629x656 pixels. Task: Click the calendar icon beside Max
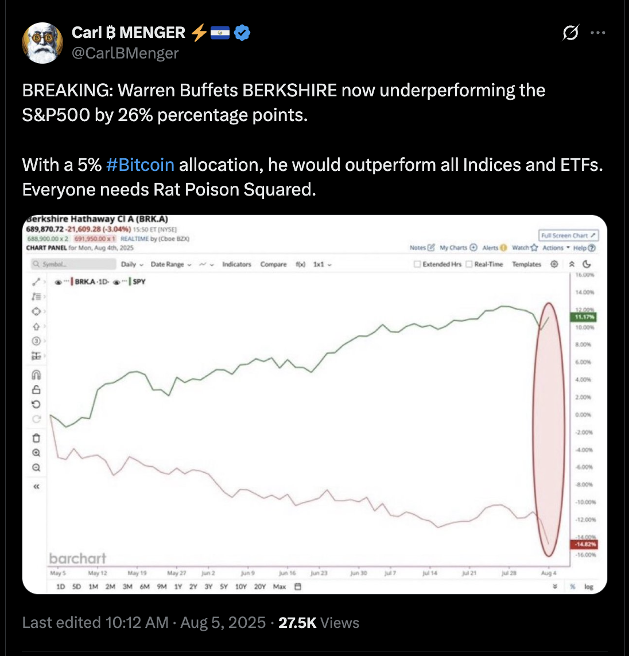[297, 587]
